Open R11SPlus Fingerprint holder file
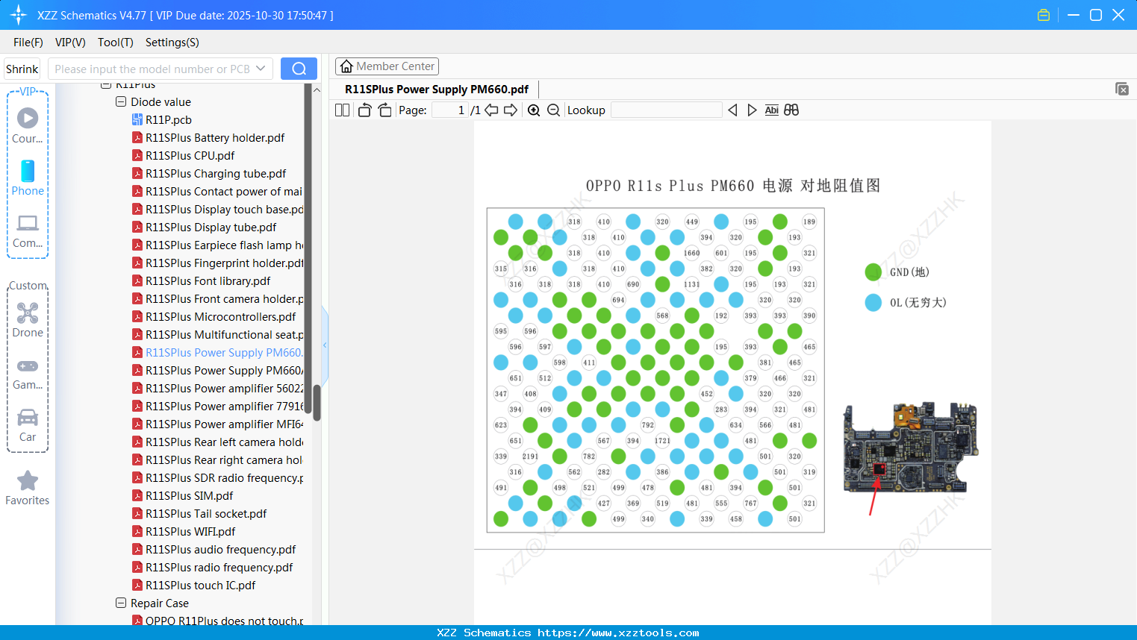 pos(224,263)
